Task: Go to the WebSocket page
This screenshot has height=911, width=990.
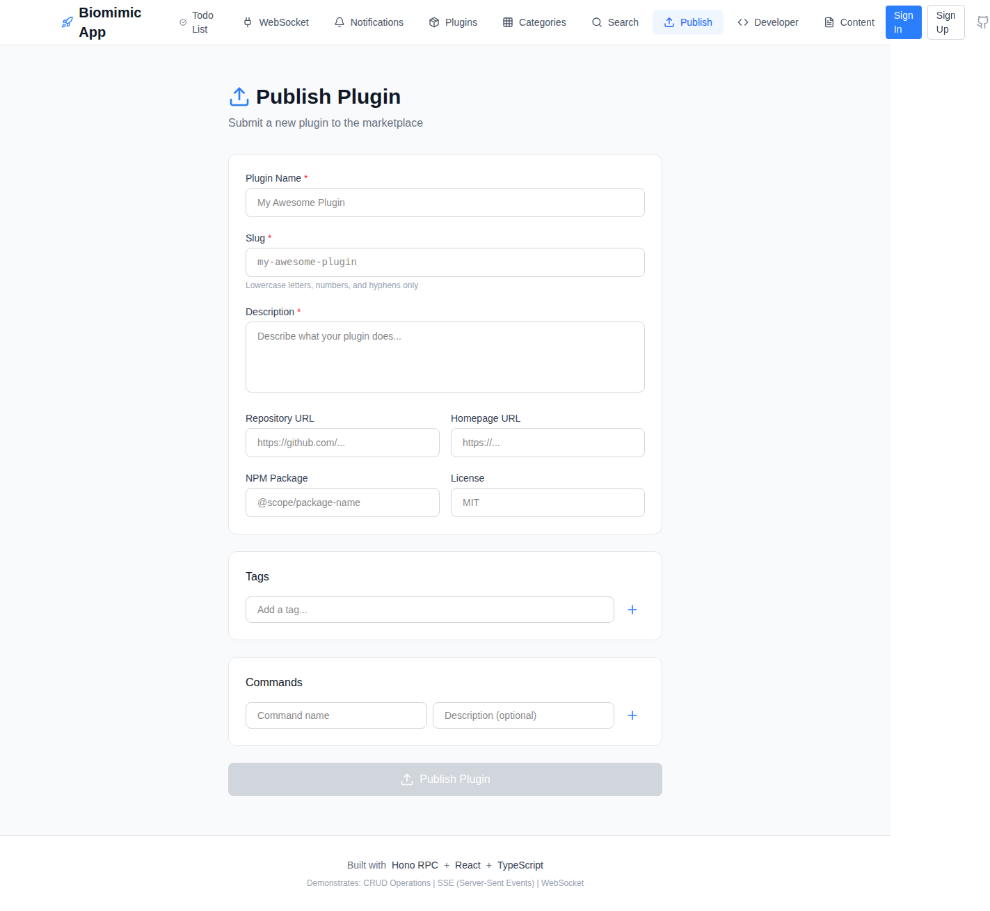Action: pos(276,22)
